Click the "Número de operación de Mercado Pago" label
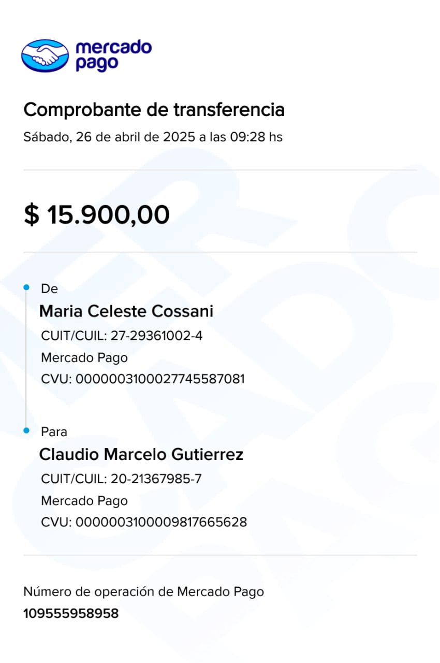Screen dimensions: 440x663 click(x=143, y=592)
